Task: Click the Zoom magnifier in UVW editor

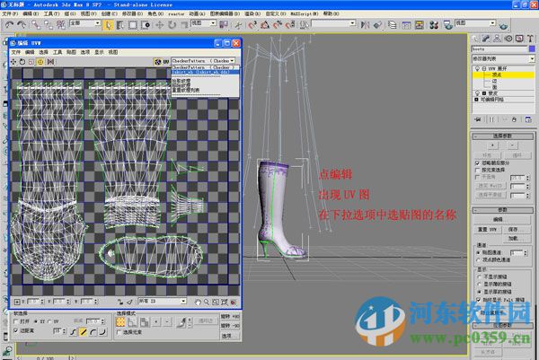Action: [207, 302]
